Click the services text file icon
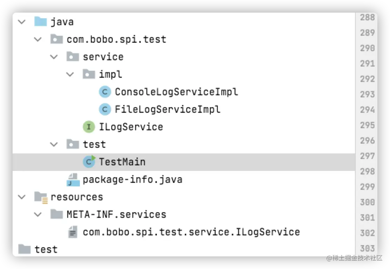 (72, 232)
